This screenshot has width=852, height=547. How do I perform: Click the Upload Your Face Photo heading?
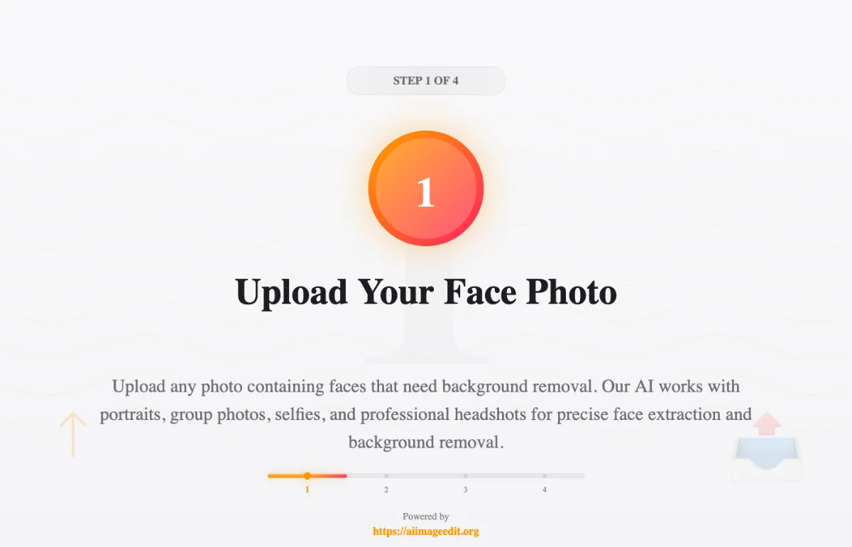426,292
